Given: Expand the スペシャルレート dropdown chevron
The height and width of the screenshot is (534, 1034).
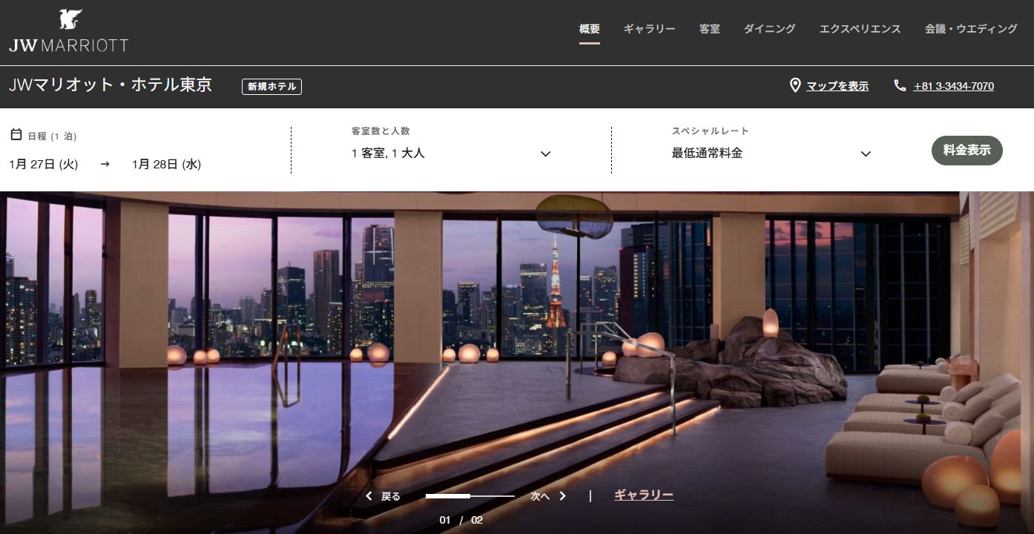Looking at the screenshot, I should click(x=865, y=154).
